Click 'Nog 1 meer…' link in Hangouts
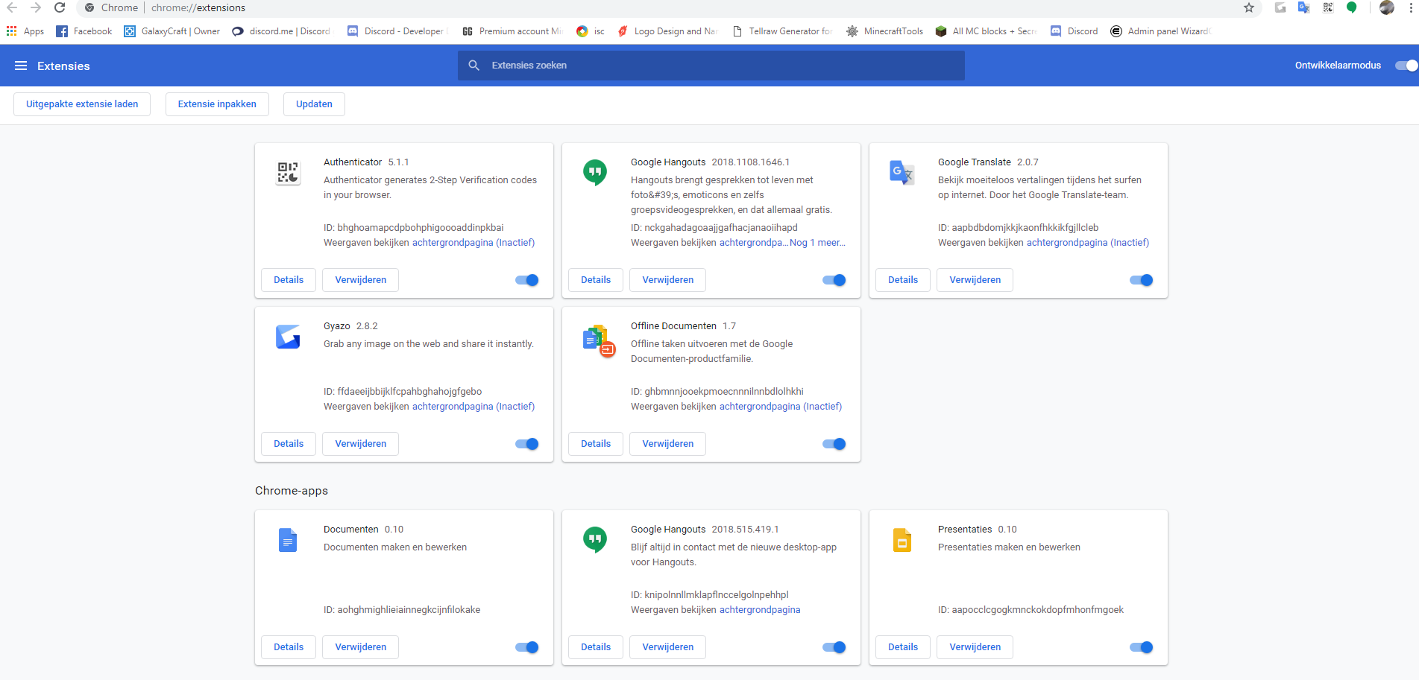Viewport: 1419px width, 680px height. point(817,243)
